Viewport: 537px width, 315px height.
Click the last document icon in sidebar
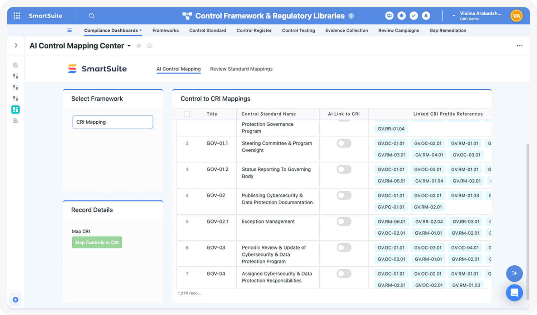click(x=15, y=121)
